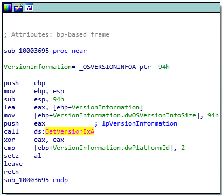Click the "mov ebp, esp" instruction
Image resolution: width=222 pixels, height=195 pixels.
pyautogui.click(x=34, y=91)
